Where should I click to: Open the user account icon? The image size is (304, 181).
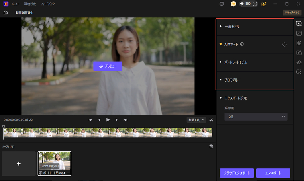point(263,4)
